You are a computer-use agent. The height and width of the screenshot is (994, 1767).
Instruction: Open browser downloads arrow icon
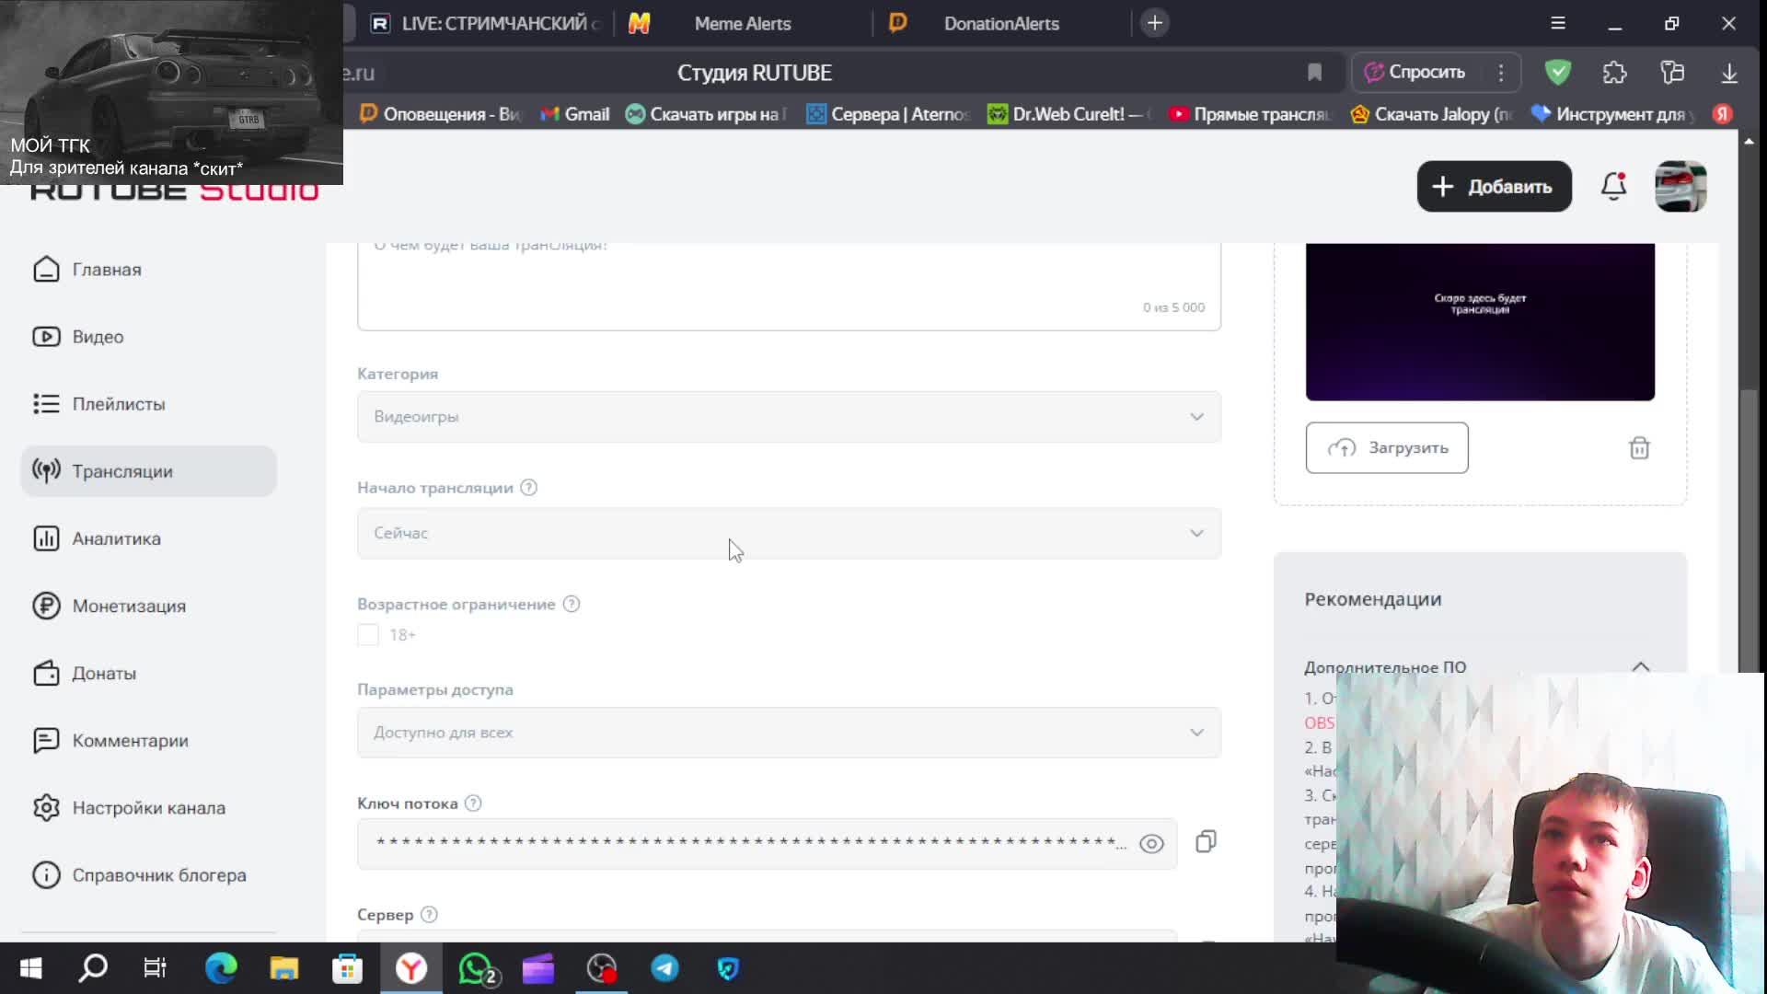pos(1729,73)
